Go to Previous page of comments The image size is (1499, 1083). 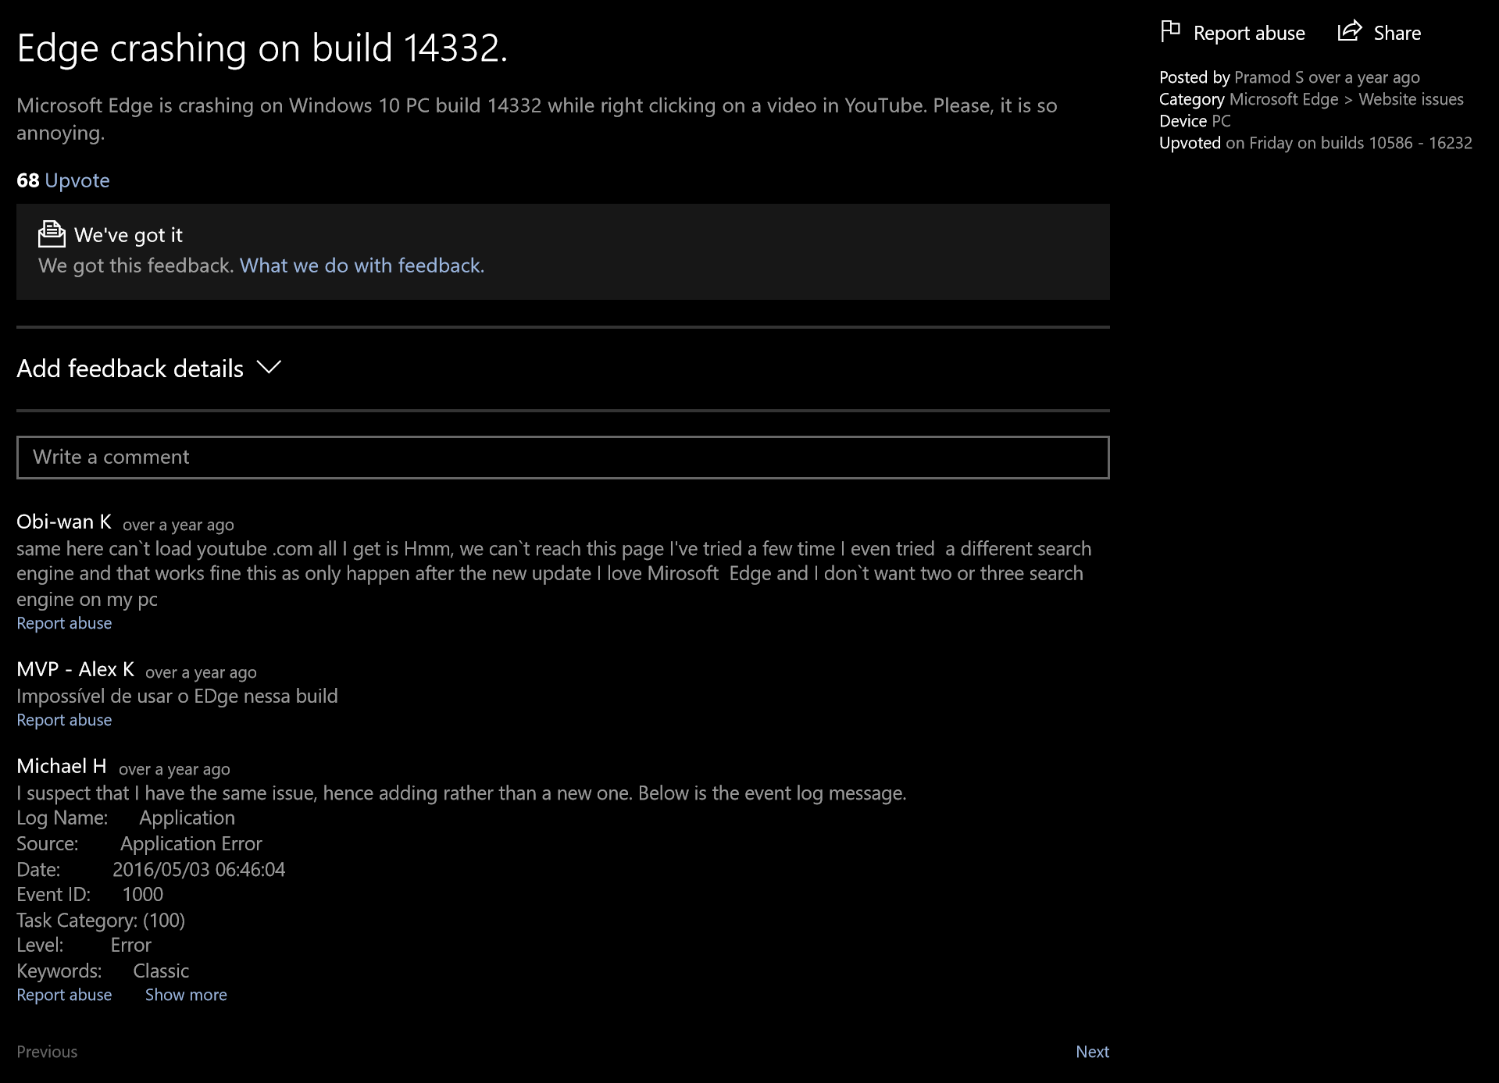(x=47, y=1052)
